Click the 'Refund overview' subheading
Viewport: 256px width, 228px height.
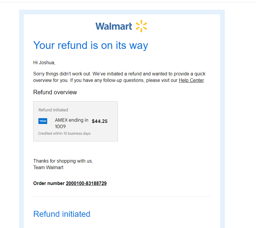point(55,92)
